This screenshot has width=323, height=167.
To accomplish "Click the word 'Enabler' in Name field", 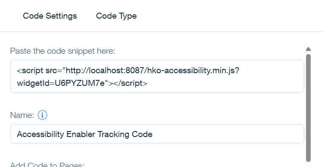I will tap(81, 134).
